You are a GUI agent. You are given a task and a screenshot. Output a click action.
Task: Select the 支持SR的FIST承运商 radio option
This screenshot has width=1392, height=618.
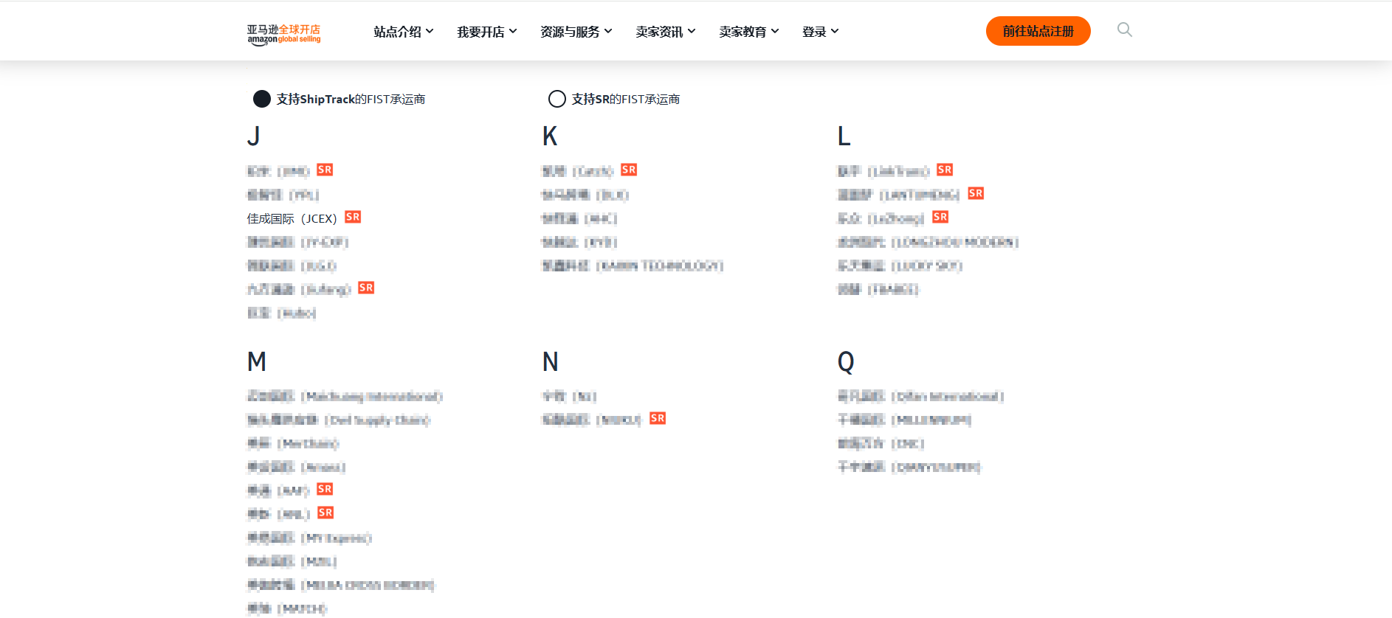point(557,99)
